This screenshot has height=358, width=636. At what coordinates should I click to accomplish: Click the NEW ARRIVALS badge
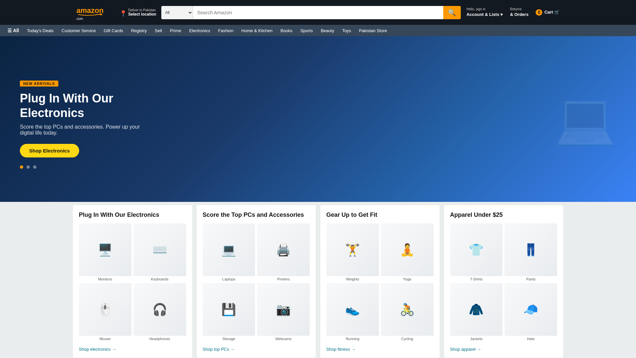[39, 84]
